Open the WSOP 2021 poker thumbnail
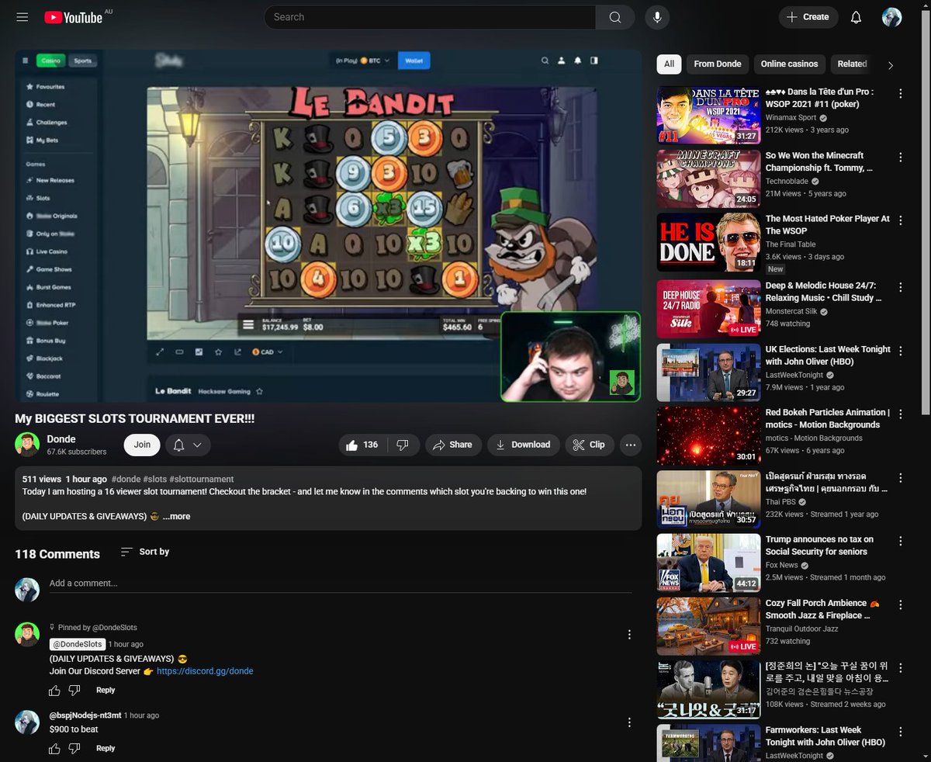Image resolution: width=931 pixels, height=762 pixels. [x=708, y=115]
